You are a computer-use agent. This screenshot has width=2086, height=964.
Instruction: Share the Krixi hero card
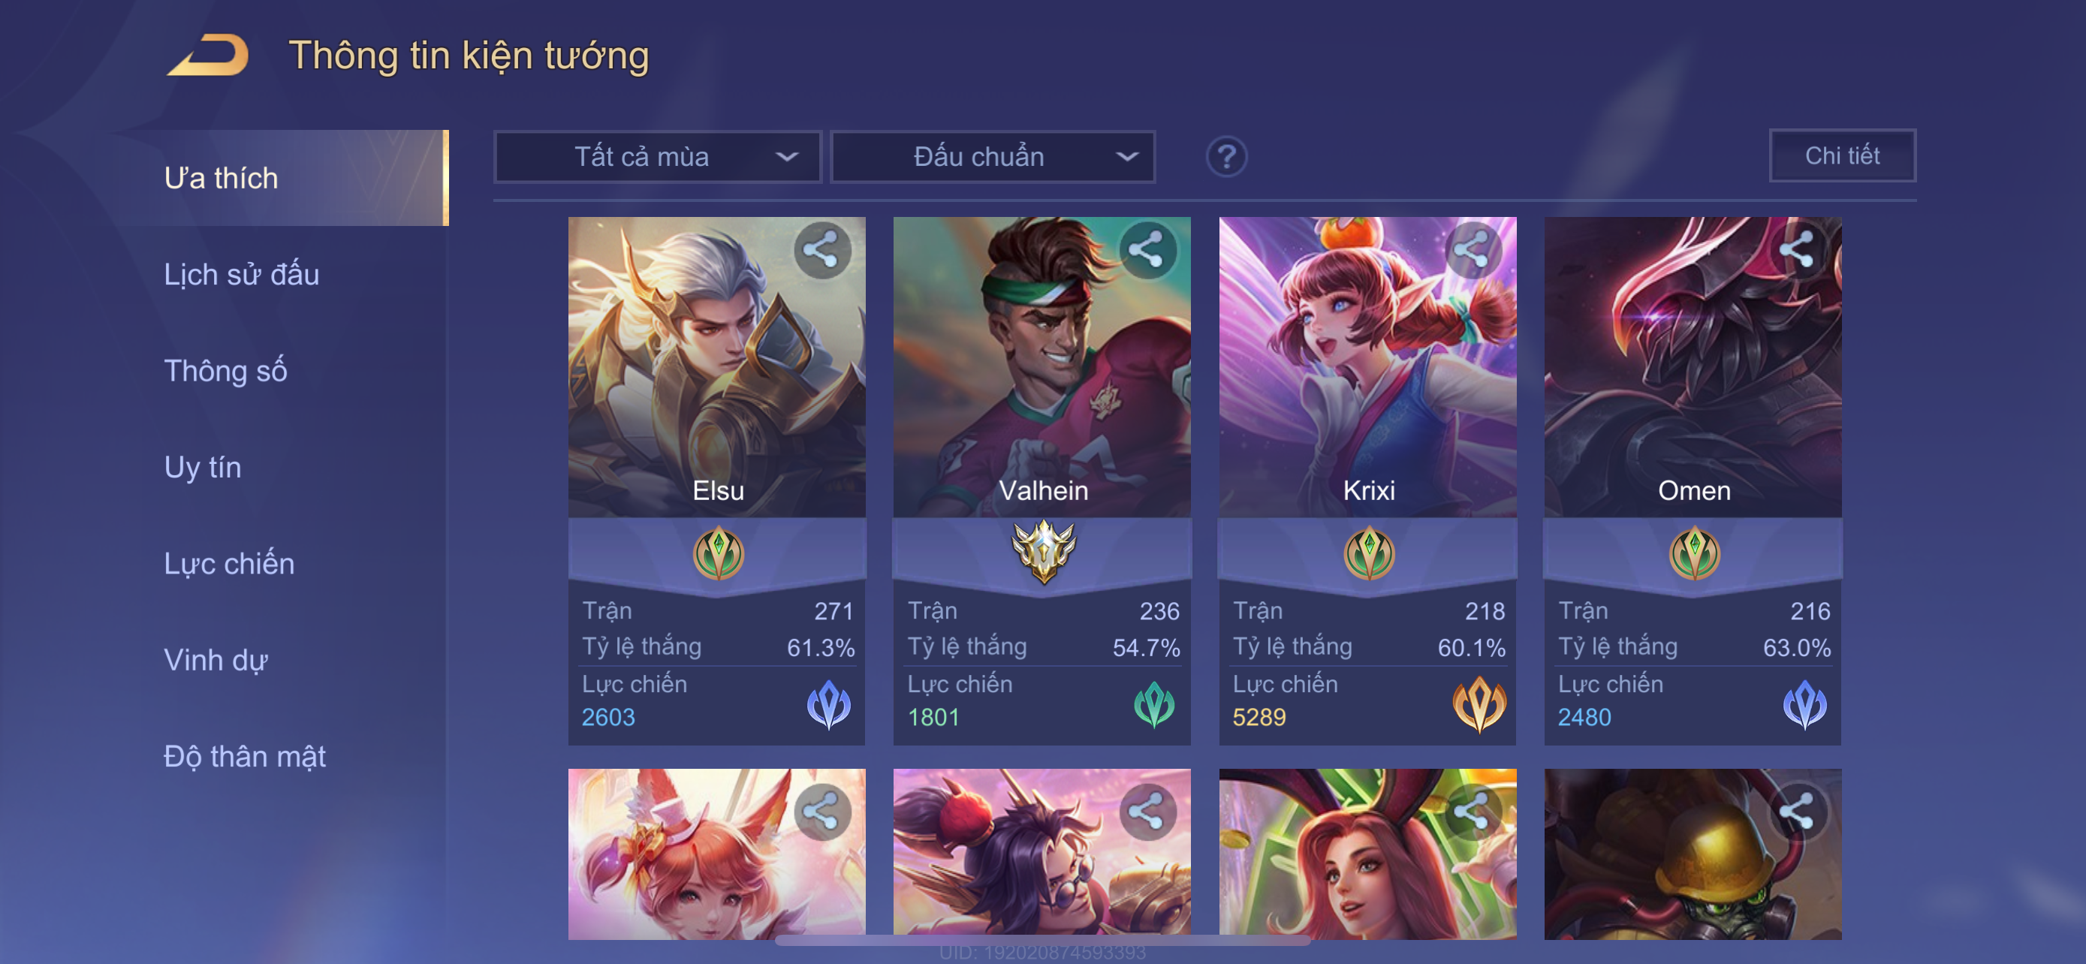pyautogui.click(x=1473, y=250)
